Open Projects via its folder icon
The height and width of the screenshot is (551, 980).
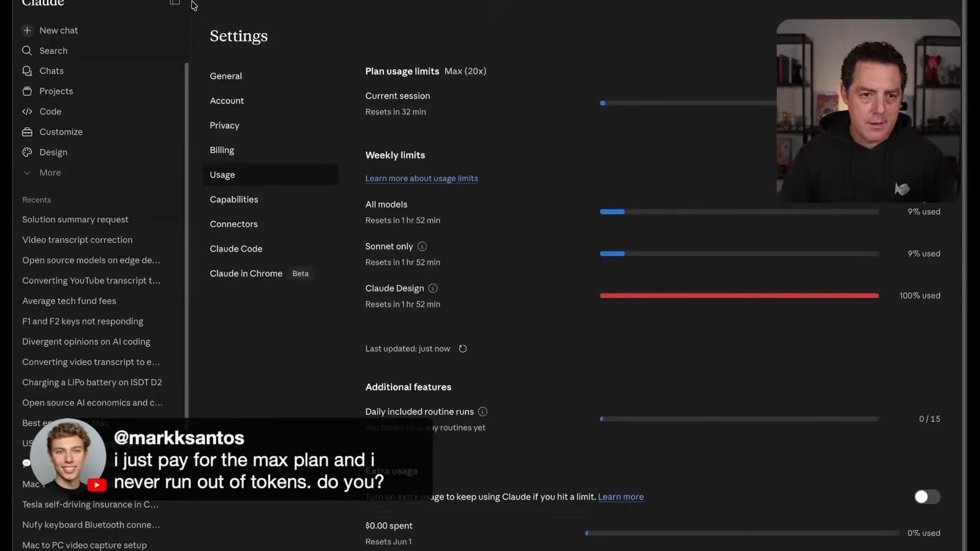[27, 91]
